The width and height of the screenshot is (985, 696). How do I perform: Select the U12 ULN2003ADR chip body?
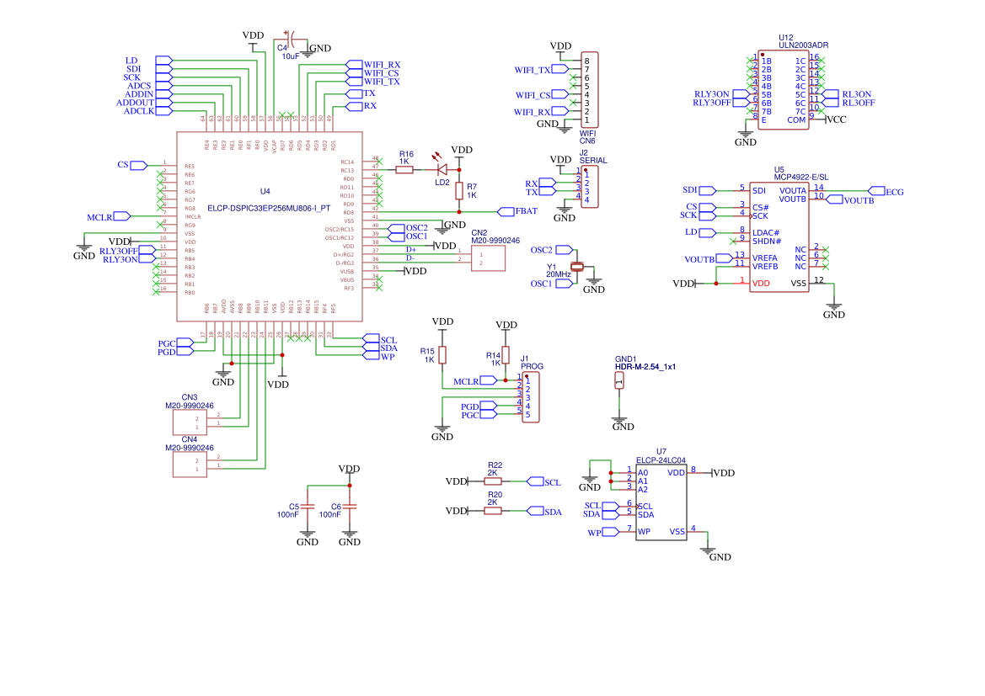pyautogui.click(x=784, y=90)
